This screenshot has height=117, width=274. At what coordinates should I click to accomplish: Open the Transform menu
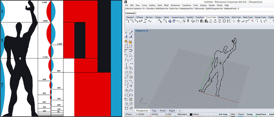(187, 5)
